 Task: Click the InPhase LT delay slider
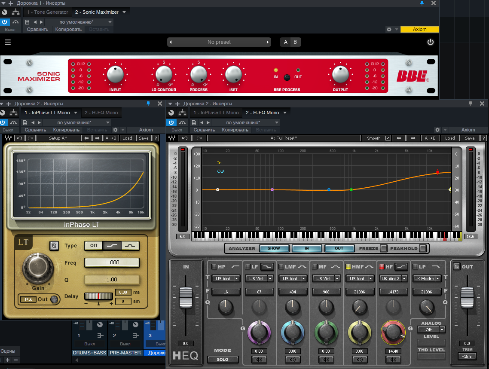tap(98, 296)
